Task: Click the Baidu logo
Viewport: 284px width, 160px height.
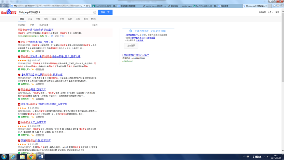Action: pyautogui.click(x=9, y=12)
